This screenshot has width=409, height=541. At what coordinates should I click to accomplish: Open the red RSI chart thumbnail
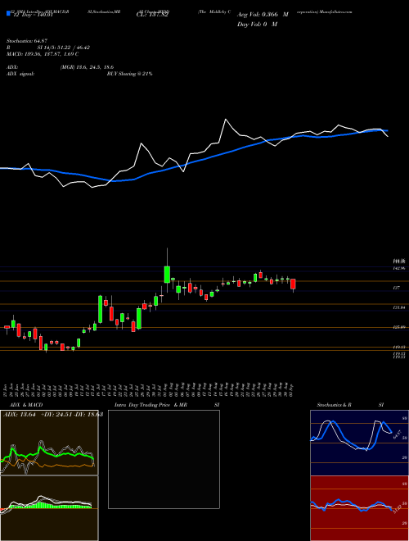[x=359, y=508]
